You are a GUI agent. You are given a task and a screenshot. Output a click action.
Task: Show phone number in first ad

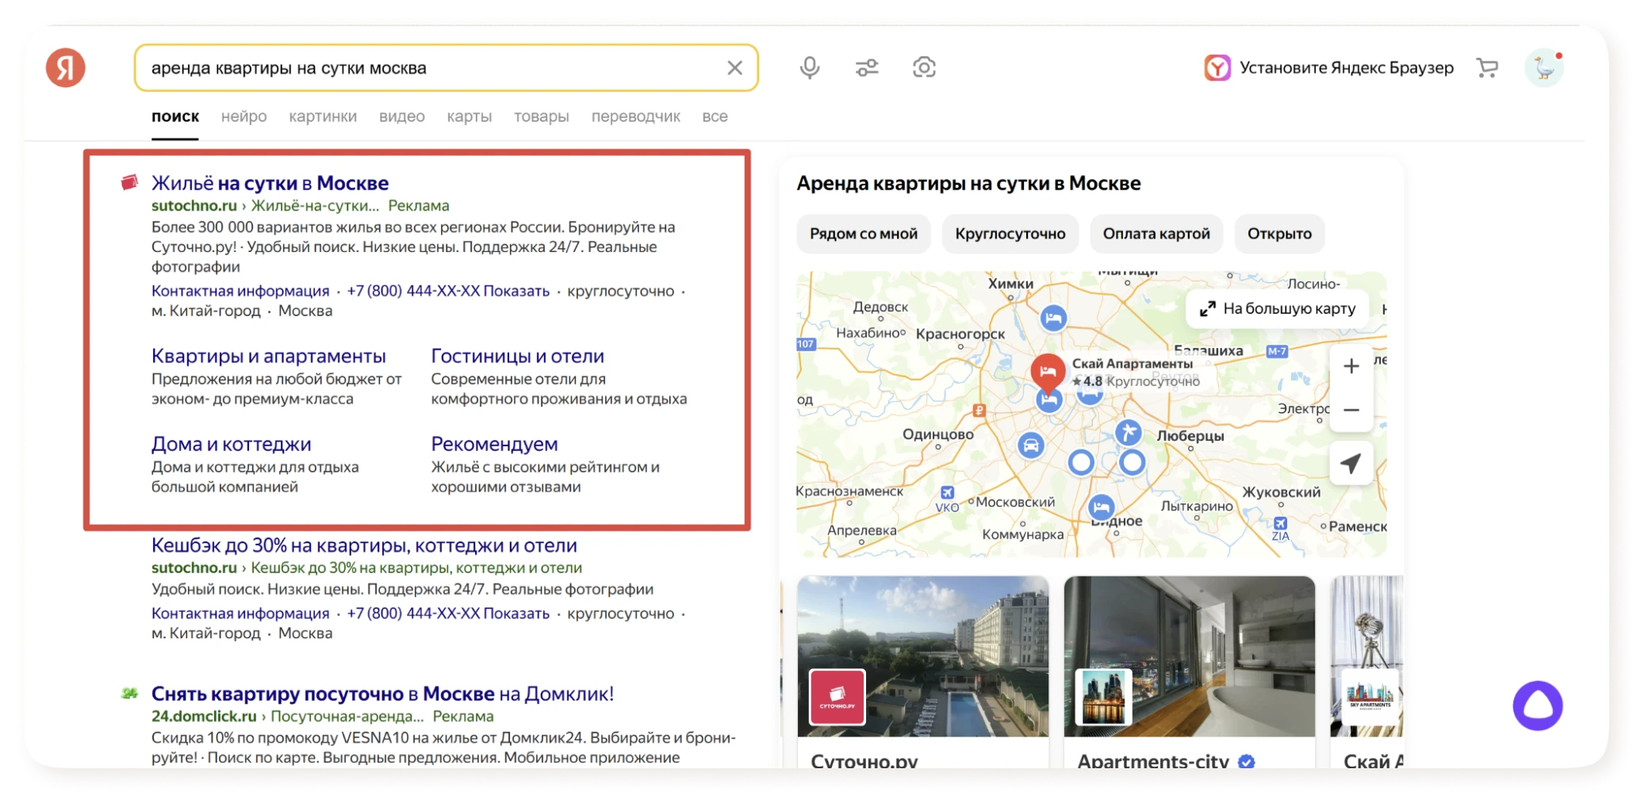pyautogui.click(x=448, y=291)
